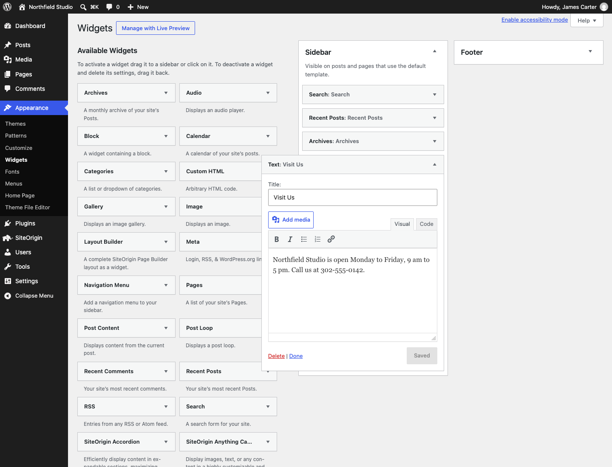The width and height of the screenshot is (612, 467).
Task: Grab the editor resize handle corner
Action: pyautogui.click(x=433, y=338)
